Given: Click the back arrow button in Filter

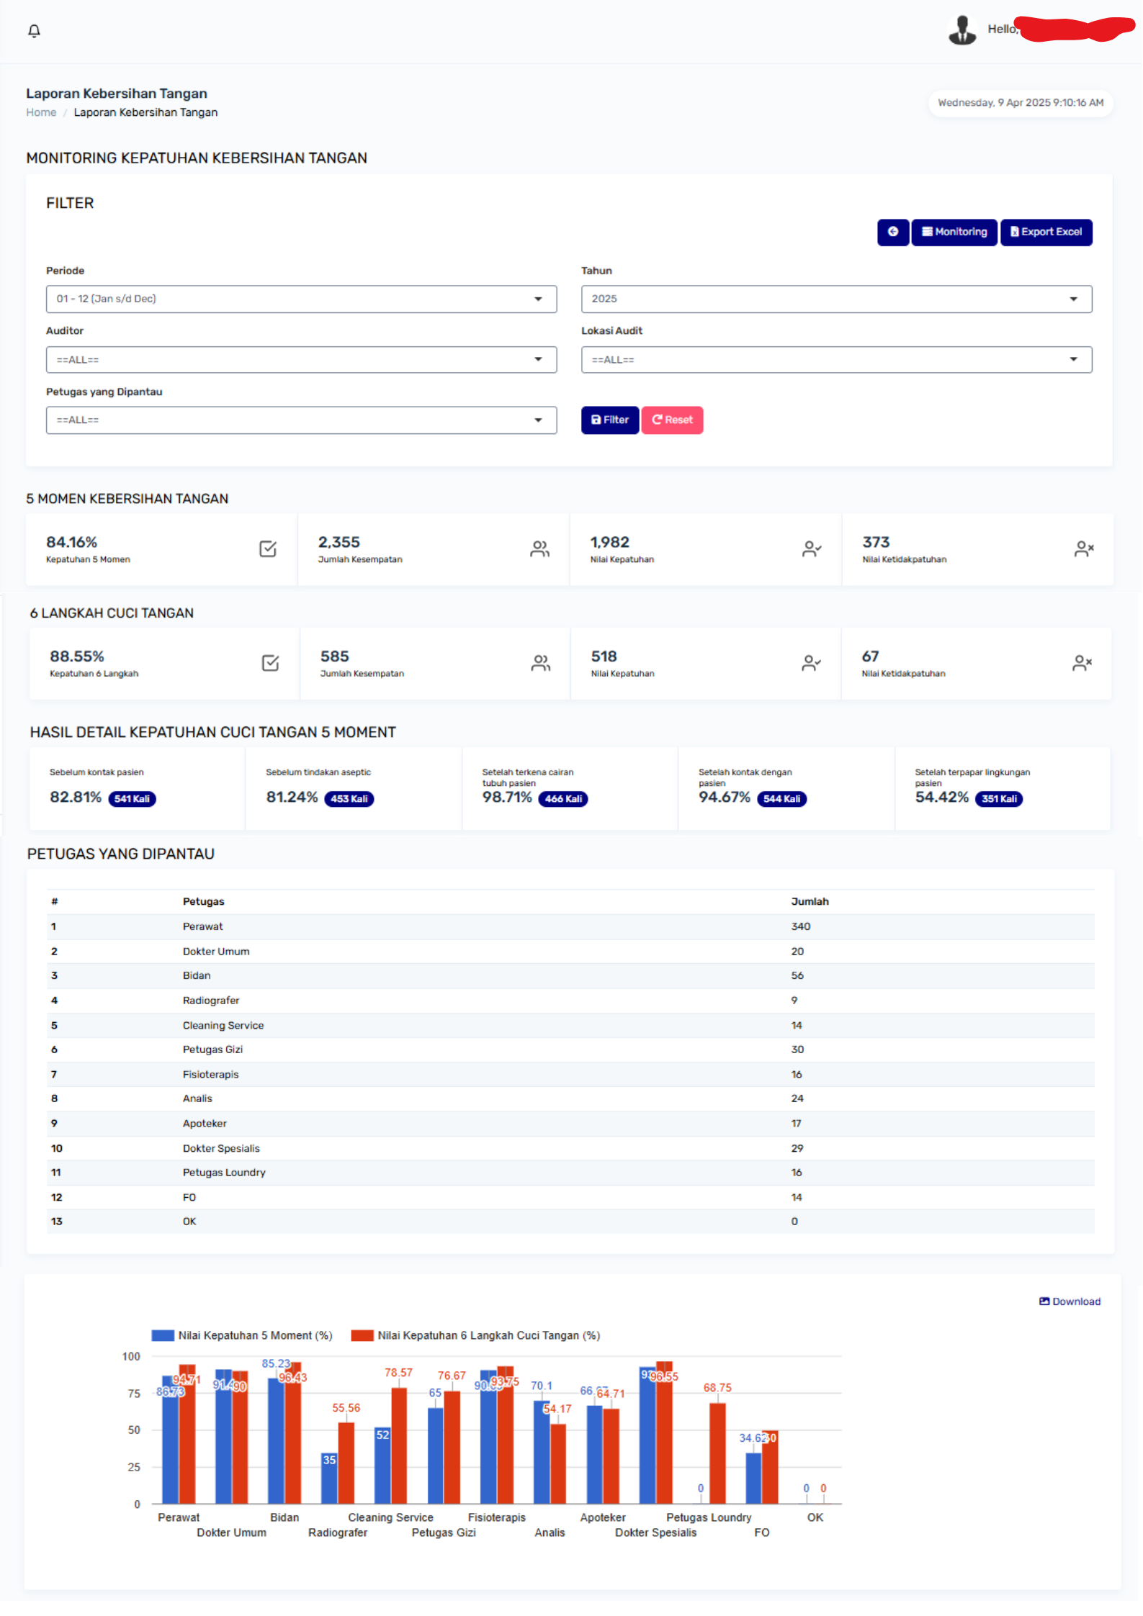Looking at the screenshot, I should pos(892,232).
